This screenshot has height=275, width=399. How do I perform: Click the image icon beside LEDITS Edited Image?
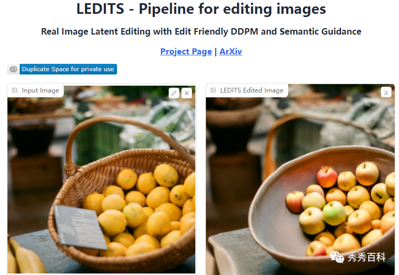pyautogui.click(x=213, y=90)
